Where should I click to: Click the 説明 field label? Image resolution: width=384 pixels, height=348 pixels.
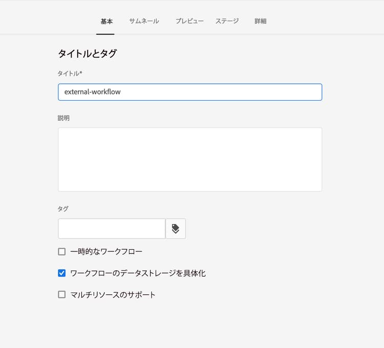[x=63, y=118]
